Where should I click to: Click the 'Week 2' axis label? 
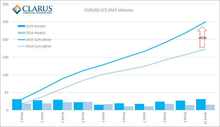point(42,117)
